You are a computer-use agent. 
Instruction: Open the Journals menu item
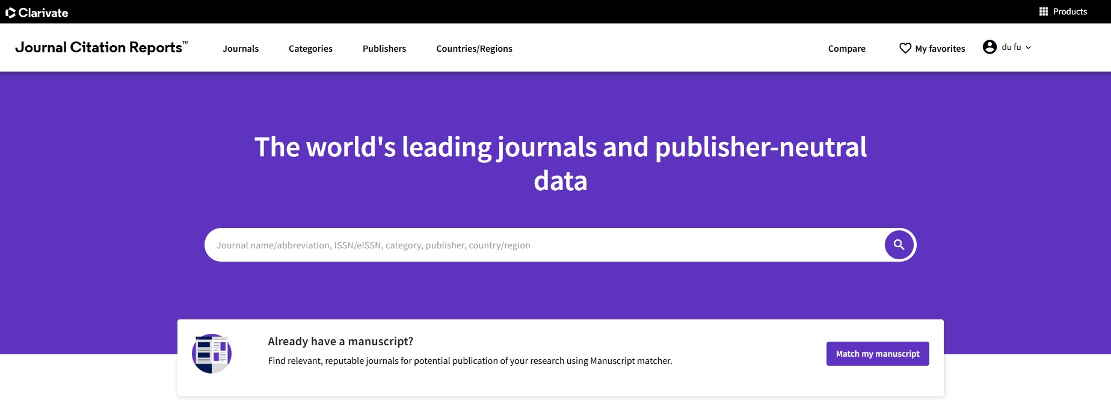241,49
